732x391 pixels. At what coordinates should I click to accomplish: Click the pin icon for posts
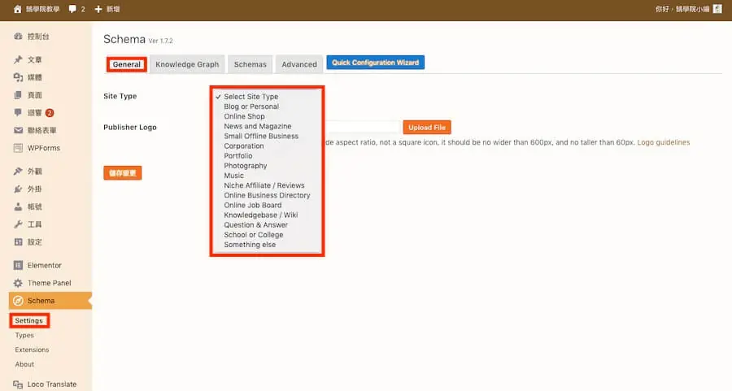click(x=18, y=59)
